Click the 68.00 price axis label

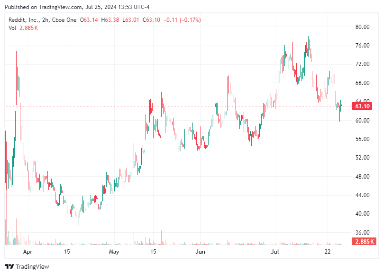[x=363, y=83]
